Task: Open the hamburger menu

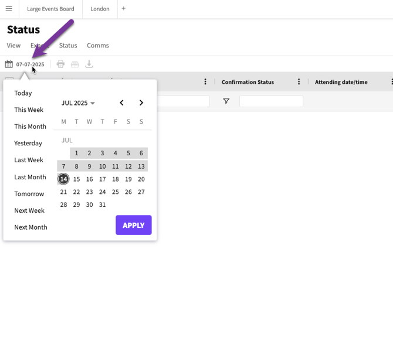Action: coord(9,9)
